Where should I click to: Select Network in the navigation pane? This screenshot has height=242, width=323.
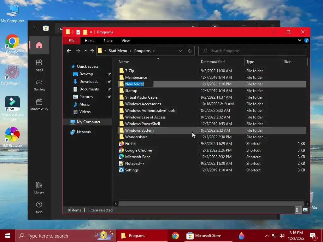84,132
